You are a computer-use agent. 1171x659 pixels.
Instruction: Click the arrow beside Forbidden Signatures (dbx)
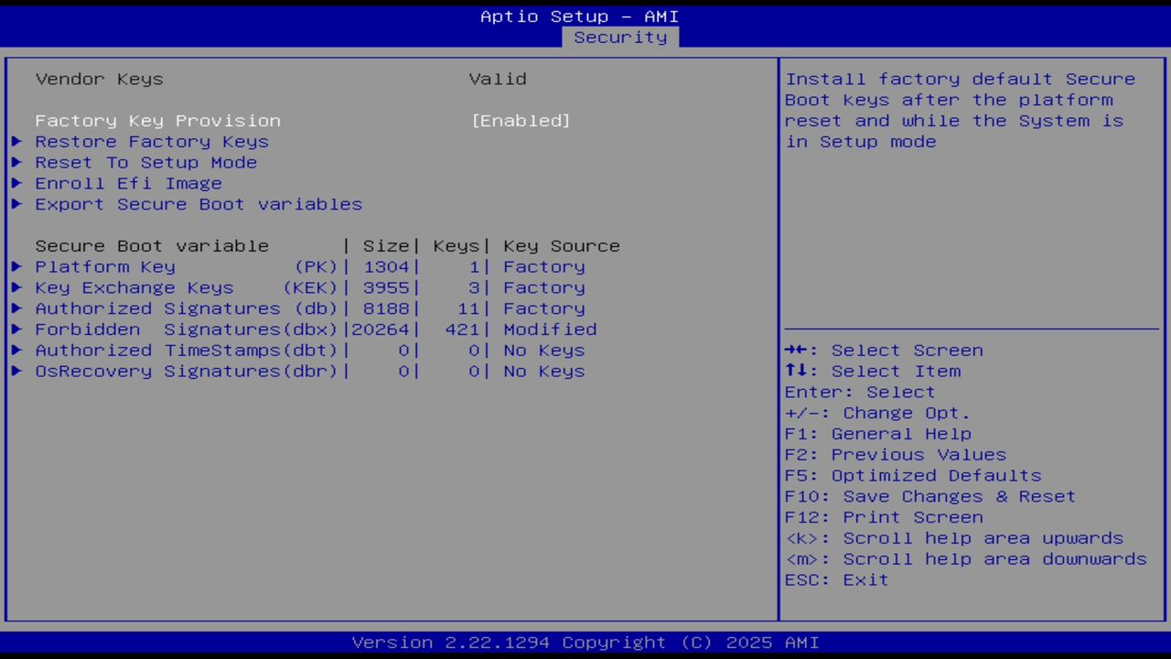pos(16,329)
